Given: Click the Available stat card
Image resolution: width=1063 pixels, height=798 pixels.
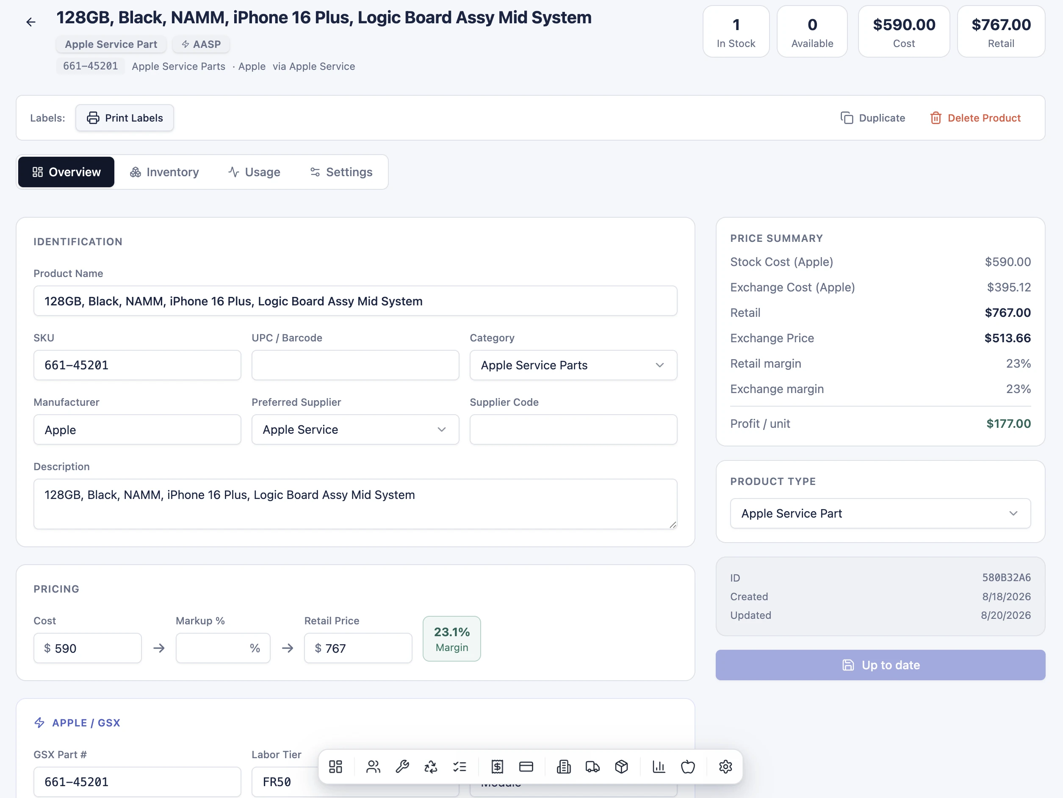Looking at the screenshot, I should [812, 31].
